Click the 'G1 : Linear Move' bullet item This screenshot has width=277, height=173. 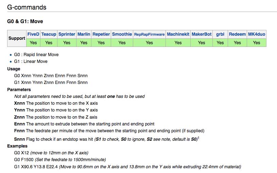click(31, 61)
